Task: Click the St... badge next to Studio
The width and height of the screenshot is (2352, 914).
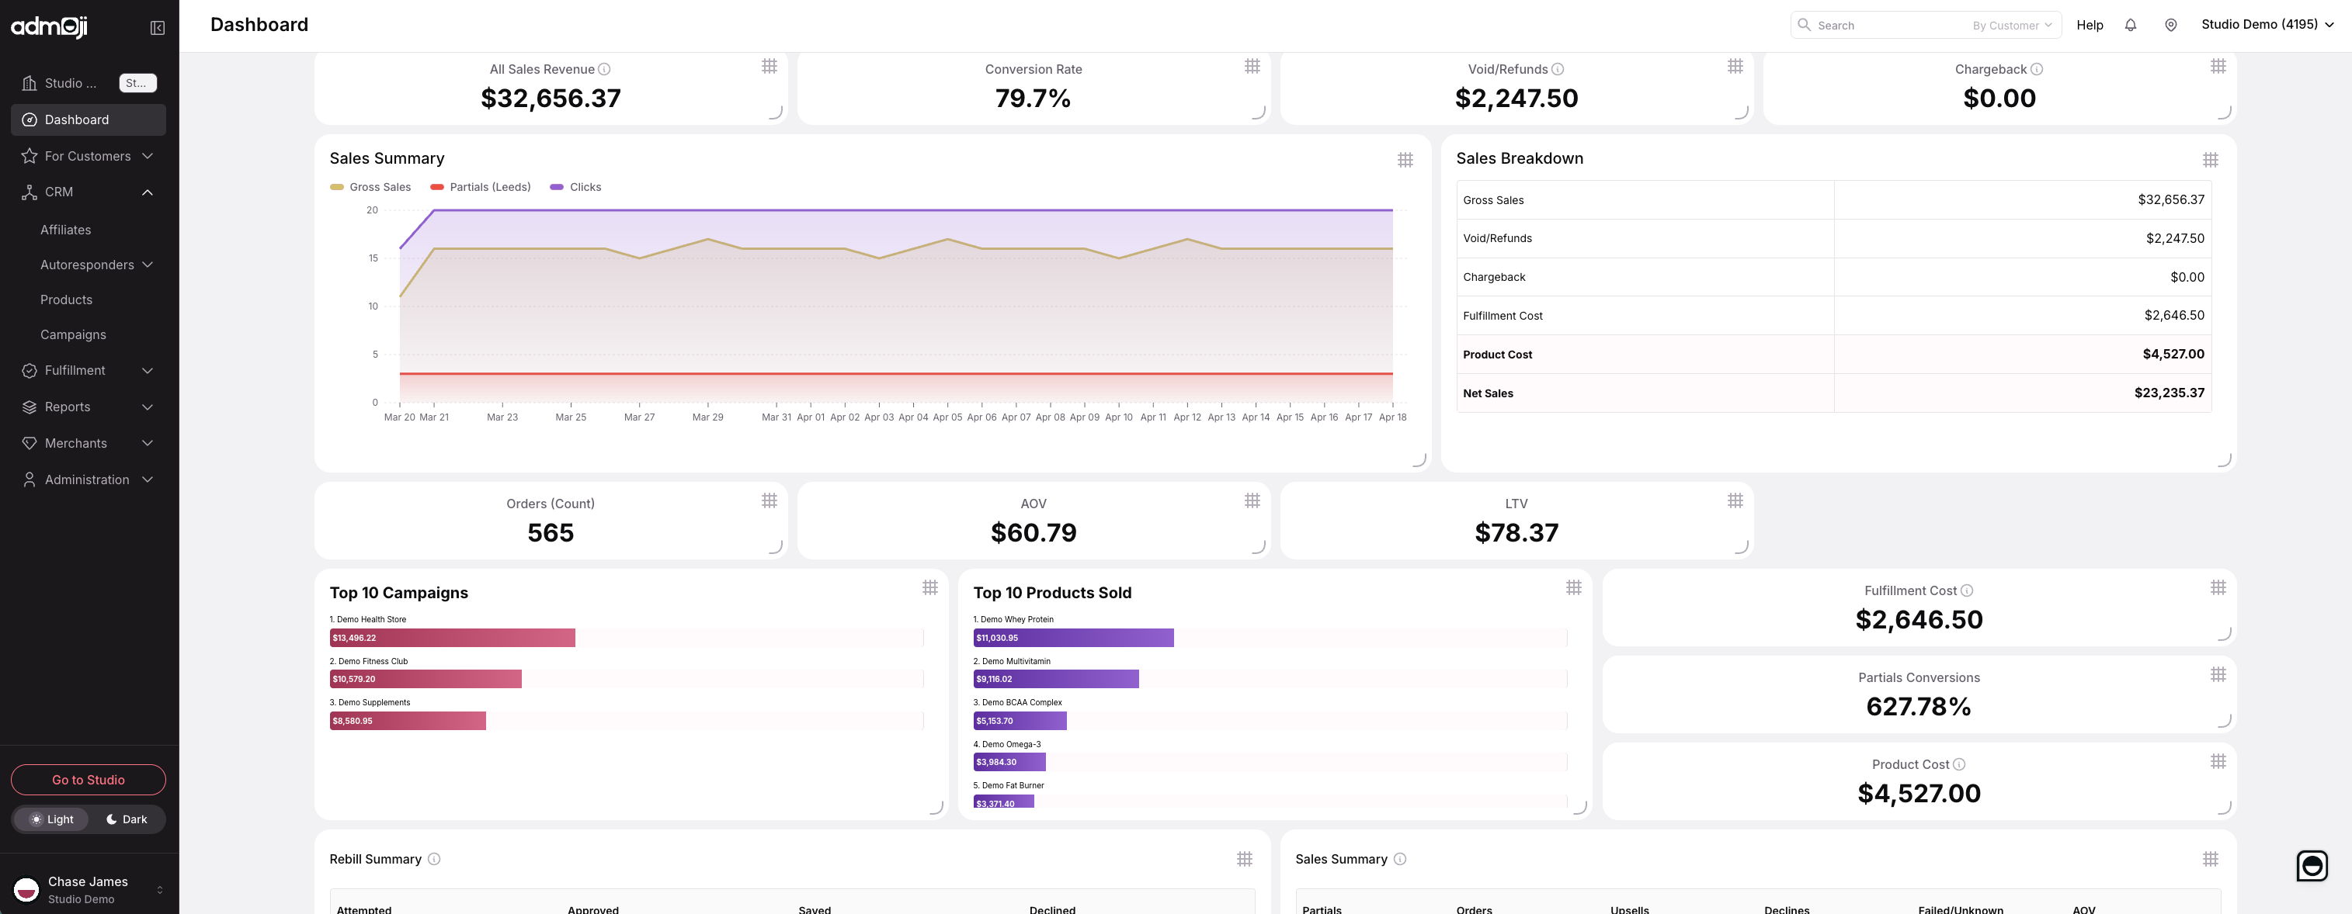Action: (137, 83)
